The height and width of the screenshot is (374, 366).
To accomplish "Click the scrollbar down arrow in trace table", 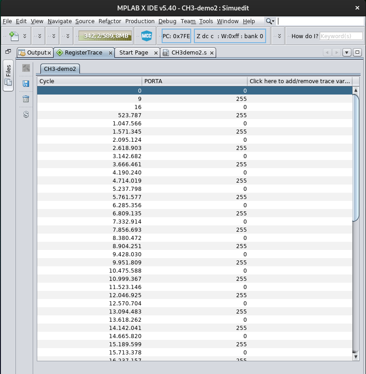I will tap(356, 357).
